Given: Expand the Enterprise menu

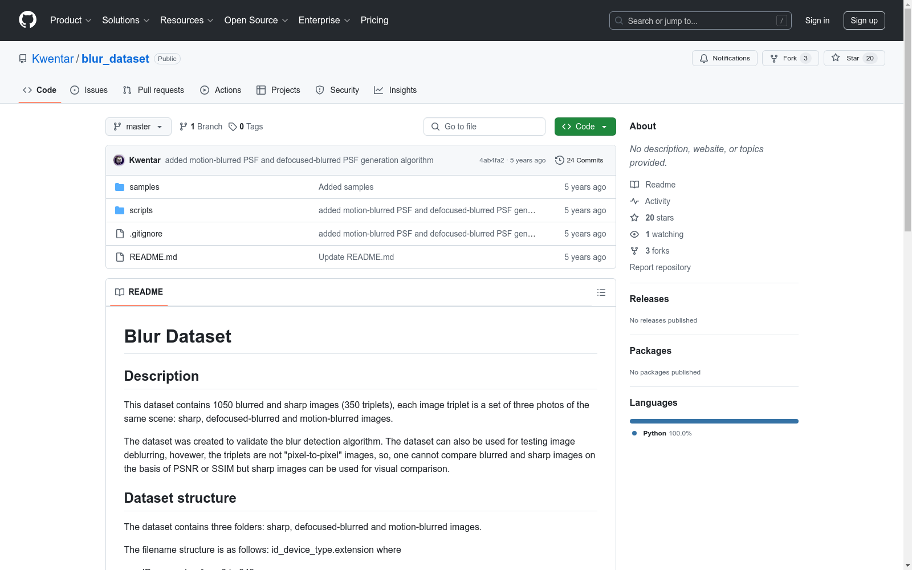Looking at the screenshot, I should 324,21.
